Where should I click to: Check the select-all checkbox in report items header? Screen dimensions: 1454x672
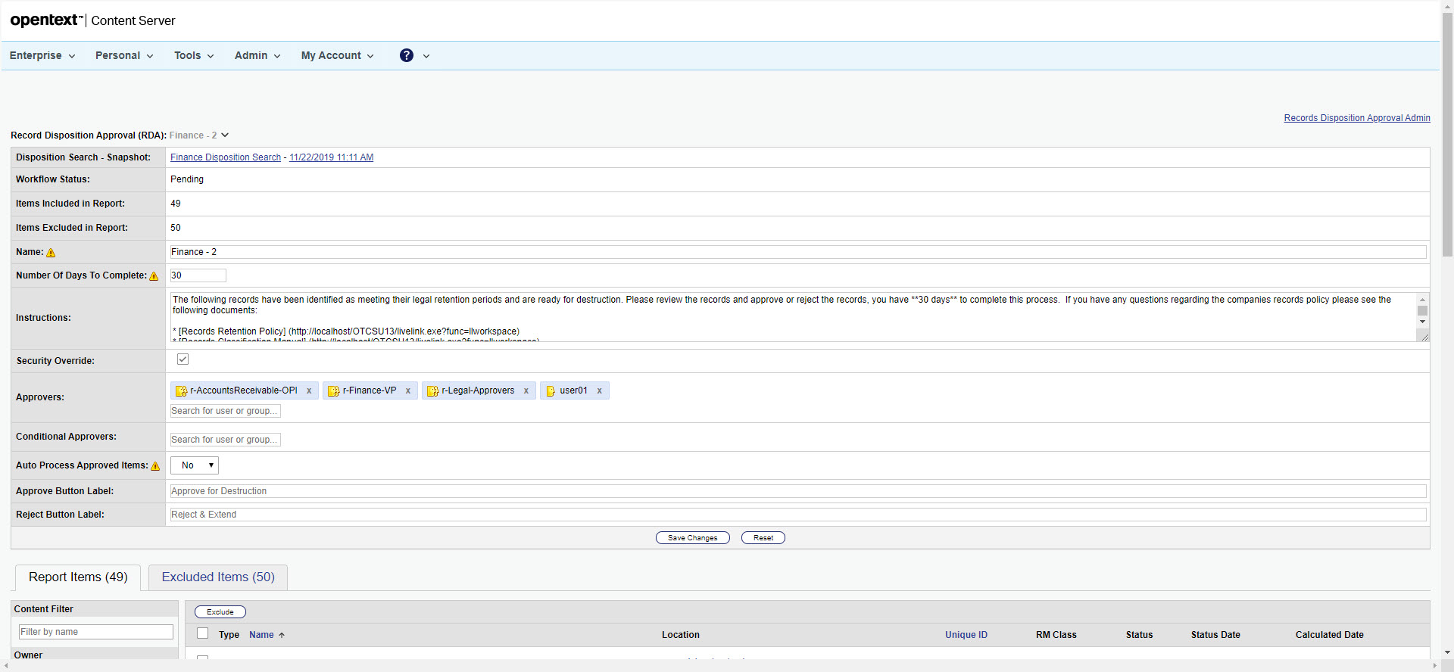203,633
